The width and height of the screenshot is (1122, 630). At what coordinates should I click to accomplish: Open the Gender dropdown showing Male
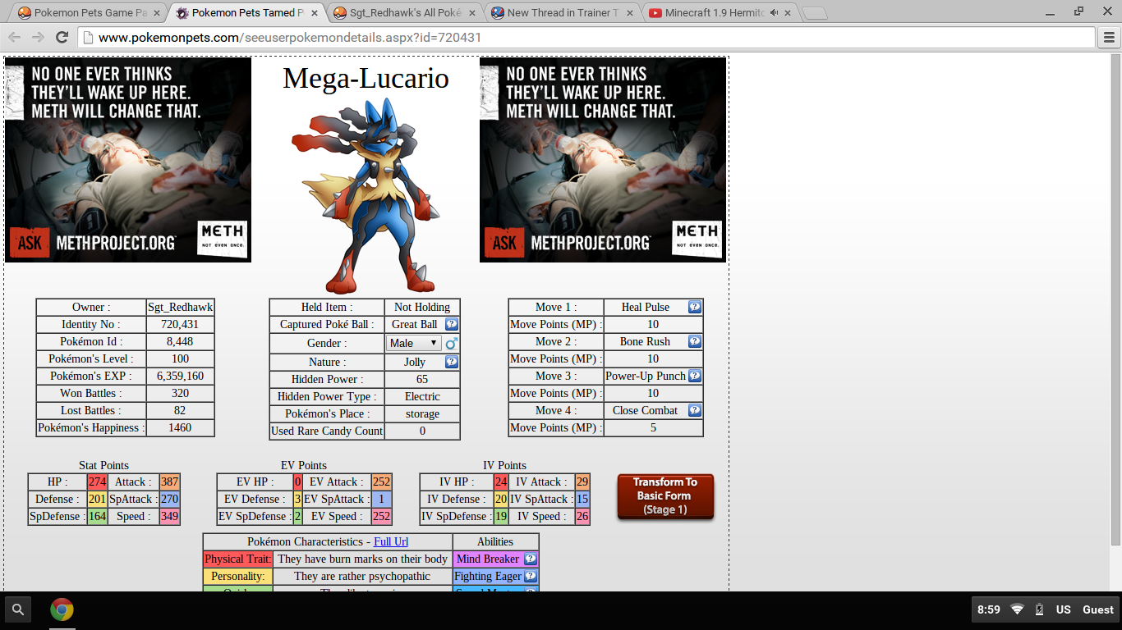pos(414,343)
